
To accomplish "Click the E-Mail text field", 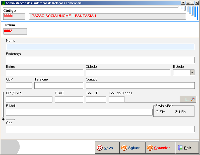I will click(x=79, y=112).
